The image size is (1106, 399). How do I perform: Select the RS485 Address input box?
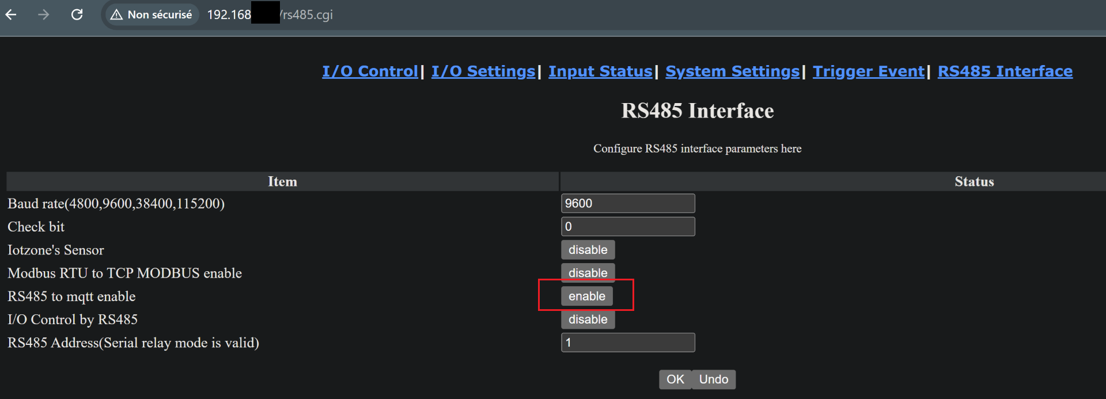pos(628,343)
